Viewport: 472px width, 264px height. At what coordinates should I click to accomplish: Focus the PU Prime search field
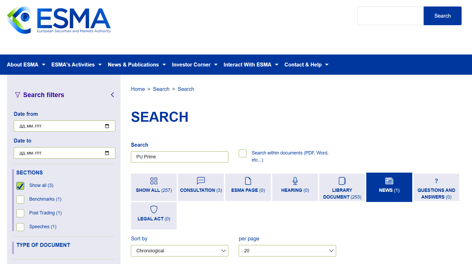pos(180,157)
